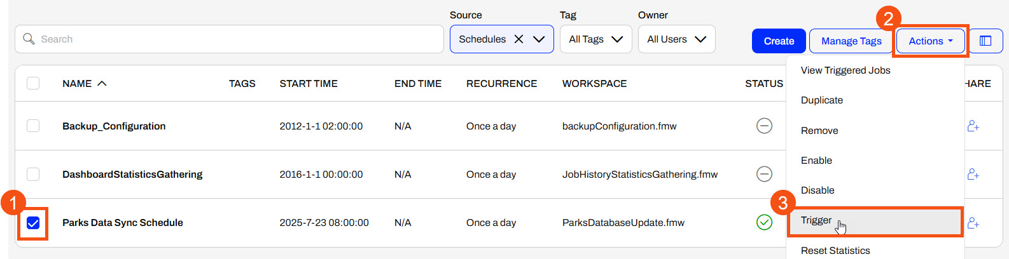Clear the Schedules source filter with X
Screen dimensions: 1009x259
click(x=518, y=39)
